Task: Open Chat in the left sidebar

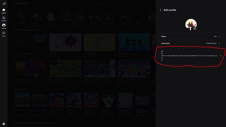Action: point(4,34)
